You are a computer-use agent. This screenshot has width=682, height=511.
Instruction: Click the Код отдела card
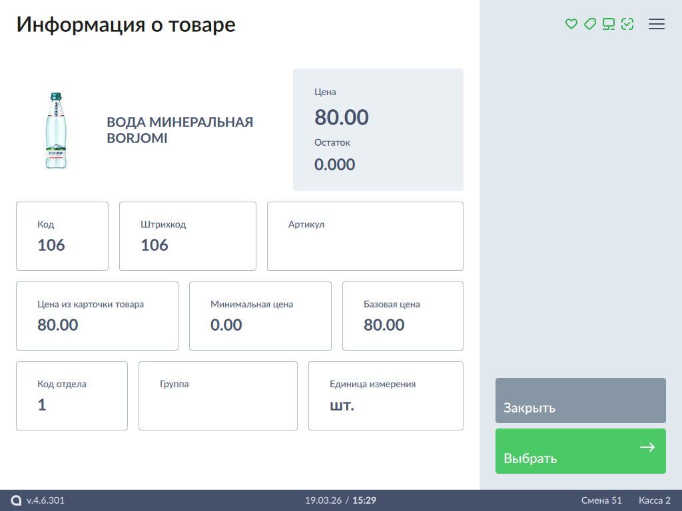coord(72,396)
